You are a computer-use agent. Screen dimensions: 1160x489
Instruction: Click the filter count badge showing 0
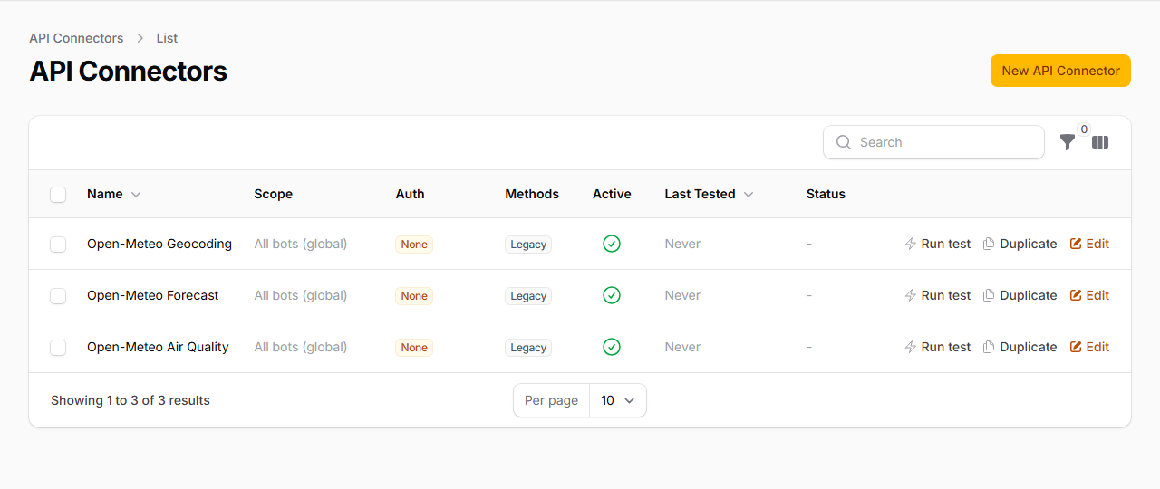(x=1084, y=129)
